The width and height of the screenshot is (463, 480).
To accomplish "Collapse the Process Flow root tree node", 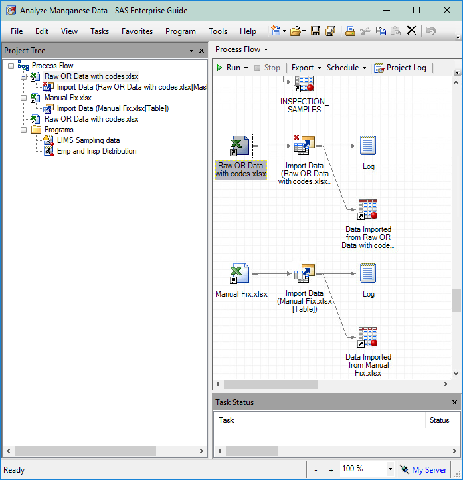I will 11,66.
